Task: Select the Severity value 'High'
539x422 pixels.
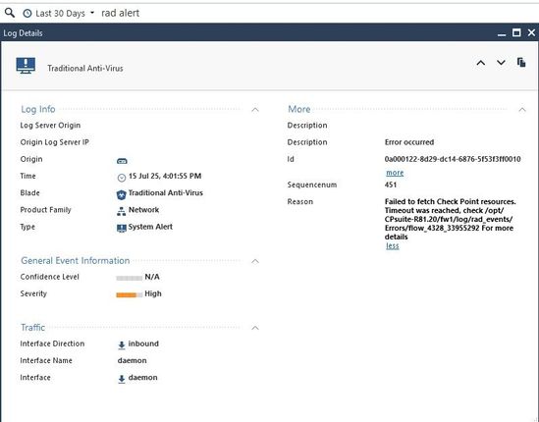Action: [153, 293]
